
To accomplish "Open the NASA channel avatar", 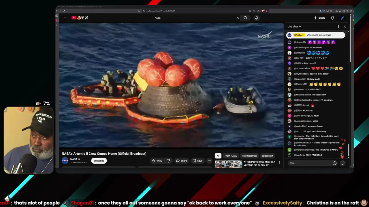I will [65, 160].
